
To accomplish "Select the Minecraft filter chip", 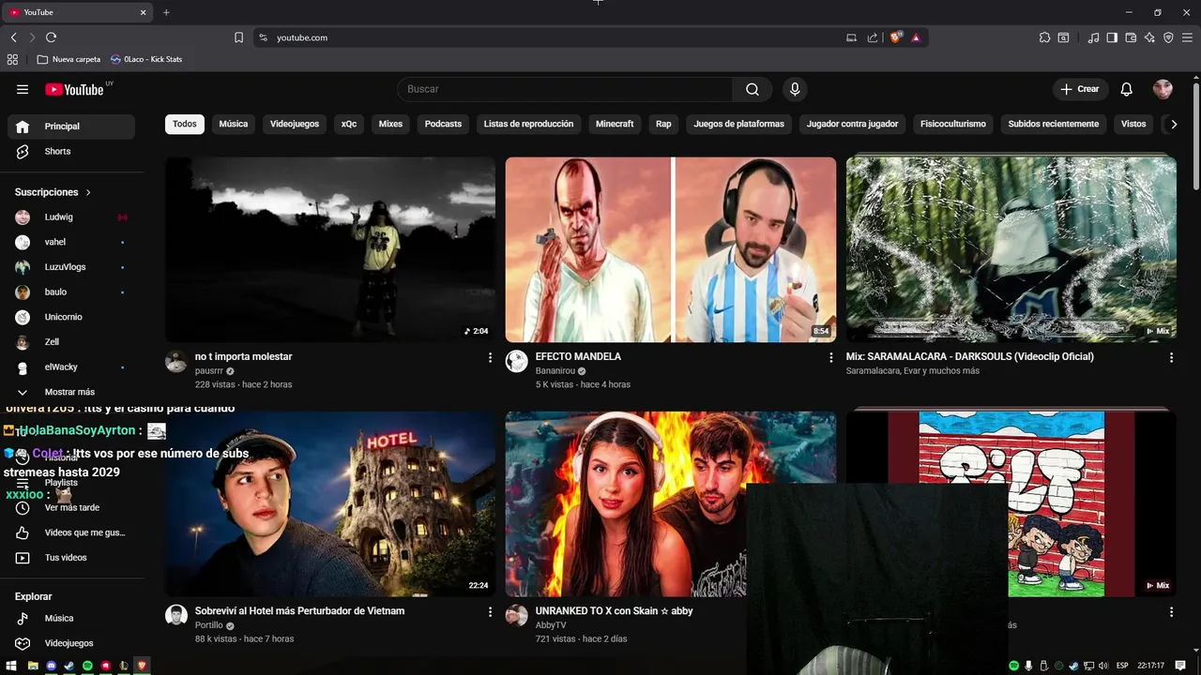I will tap(615, 124).
